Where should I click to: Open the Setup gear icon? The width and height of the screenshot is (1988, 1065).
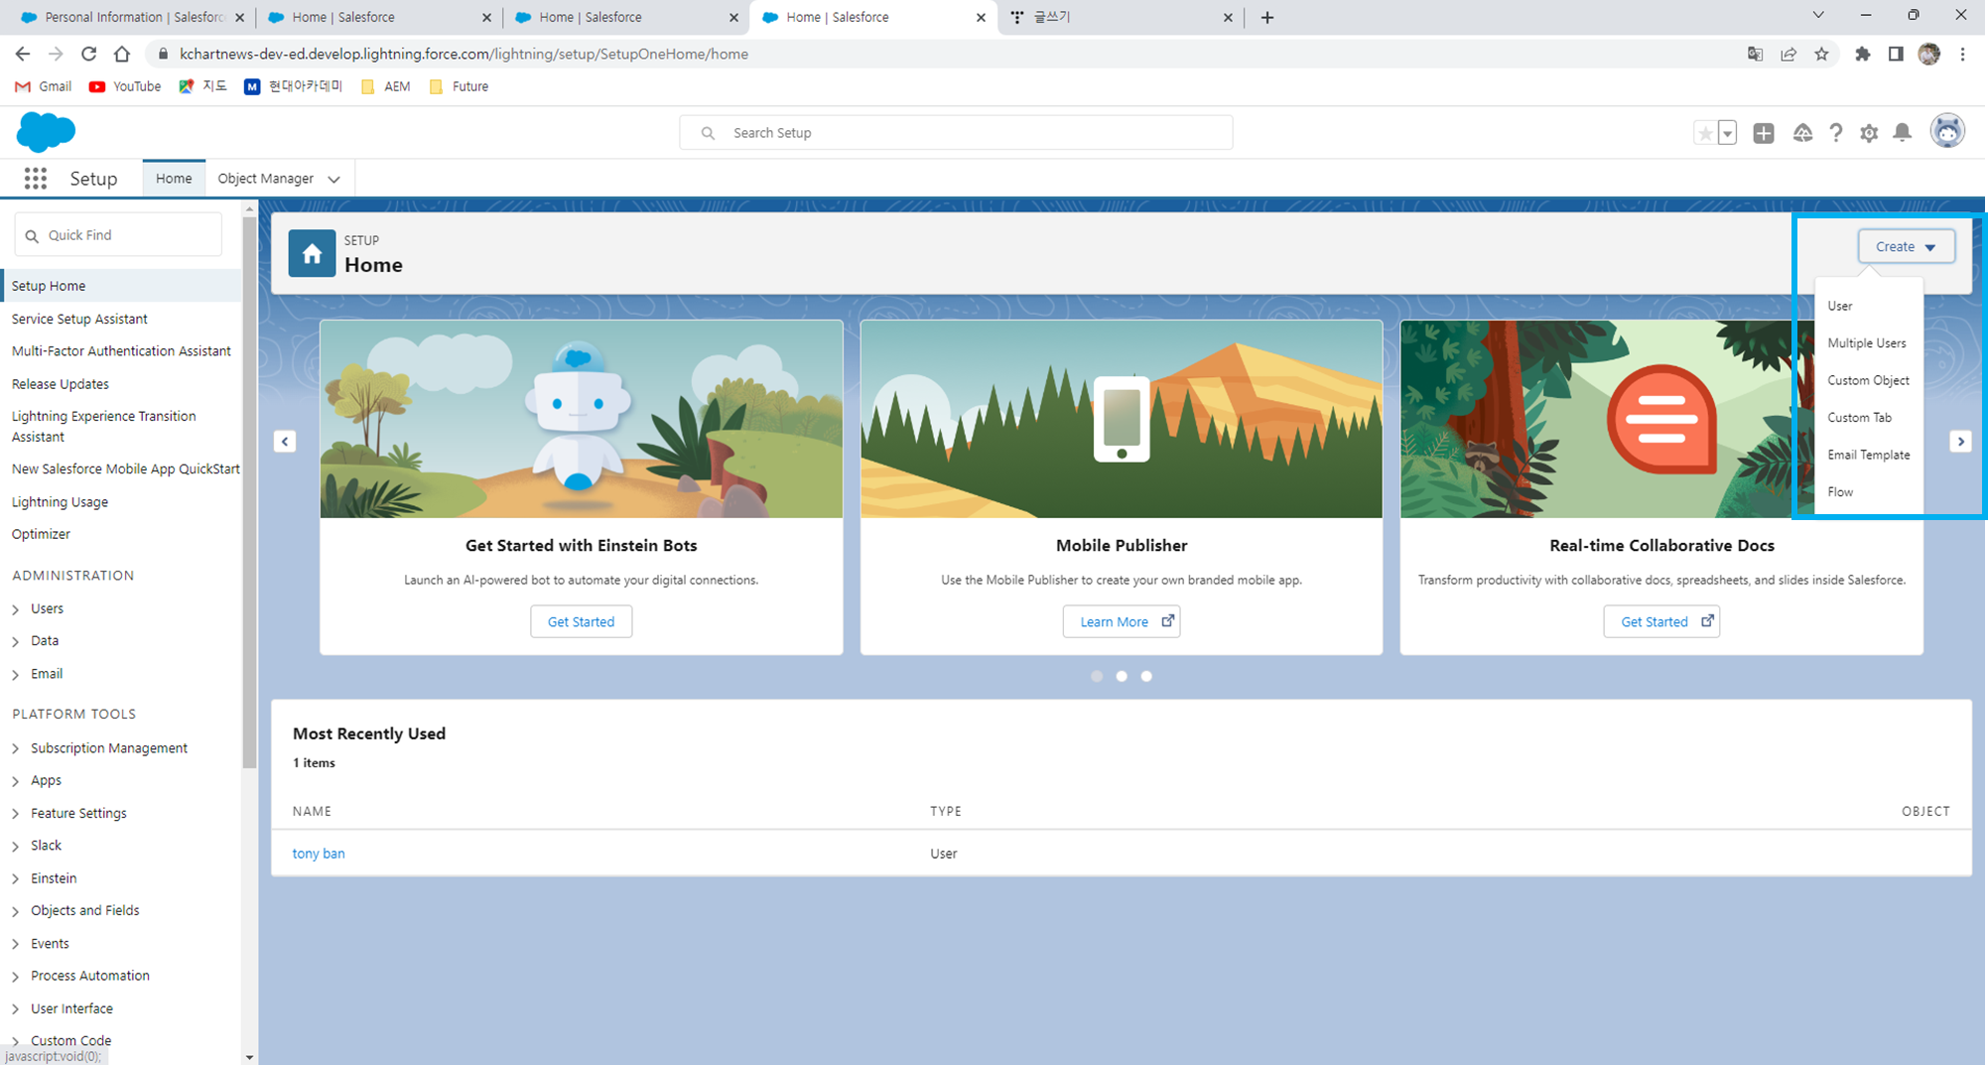[x=1869, y=133]
